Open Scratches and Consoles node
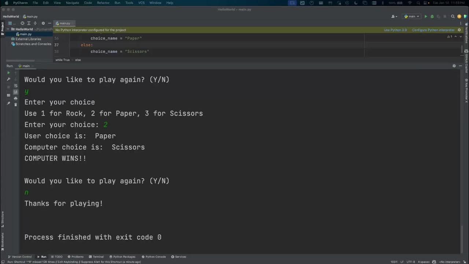 pyautogui.click(x=31, y=44)
